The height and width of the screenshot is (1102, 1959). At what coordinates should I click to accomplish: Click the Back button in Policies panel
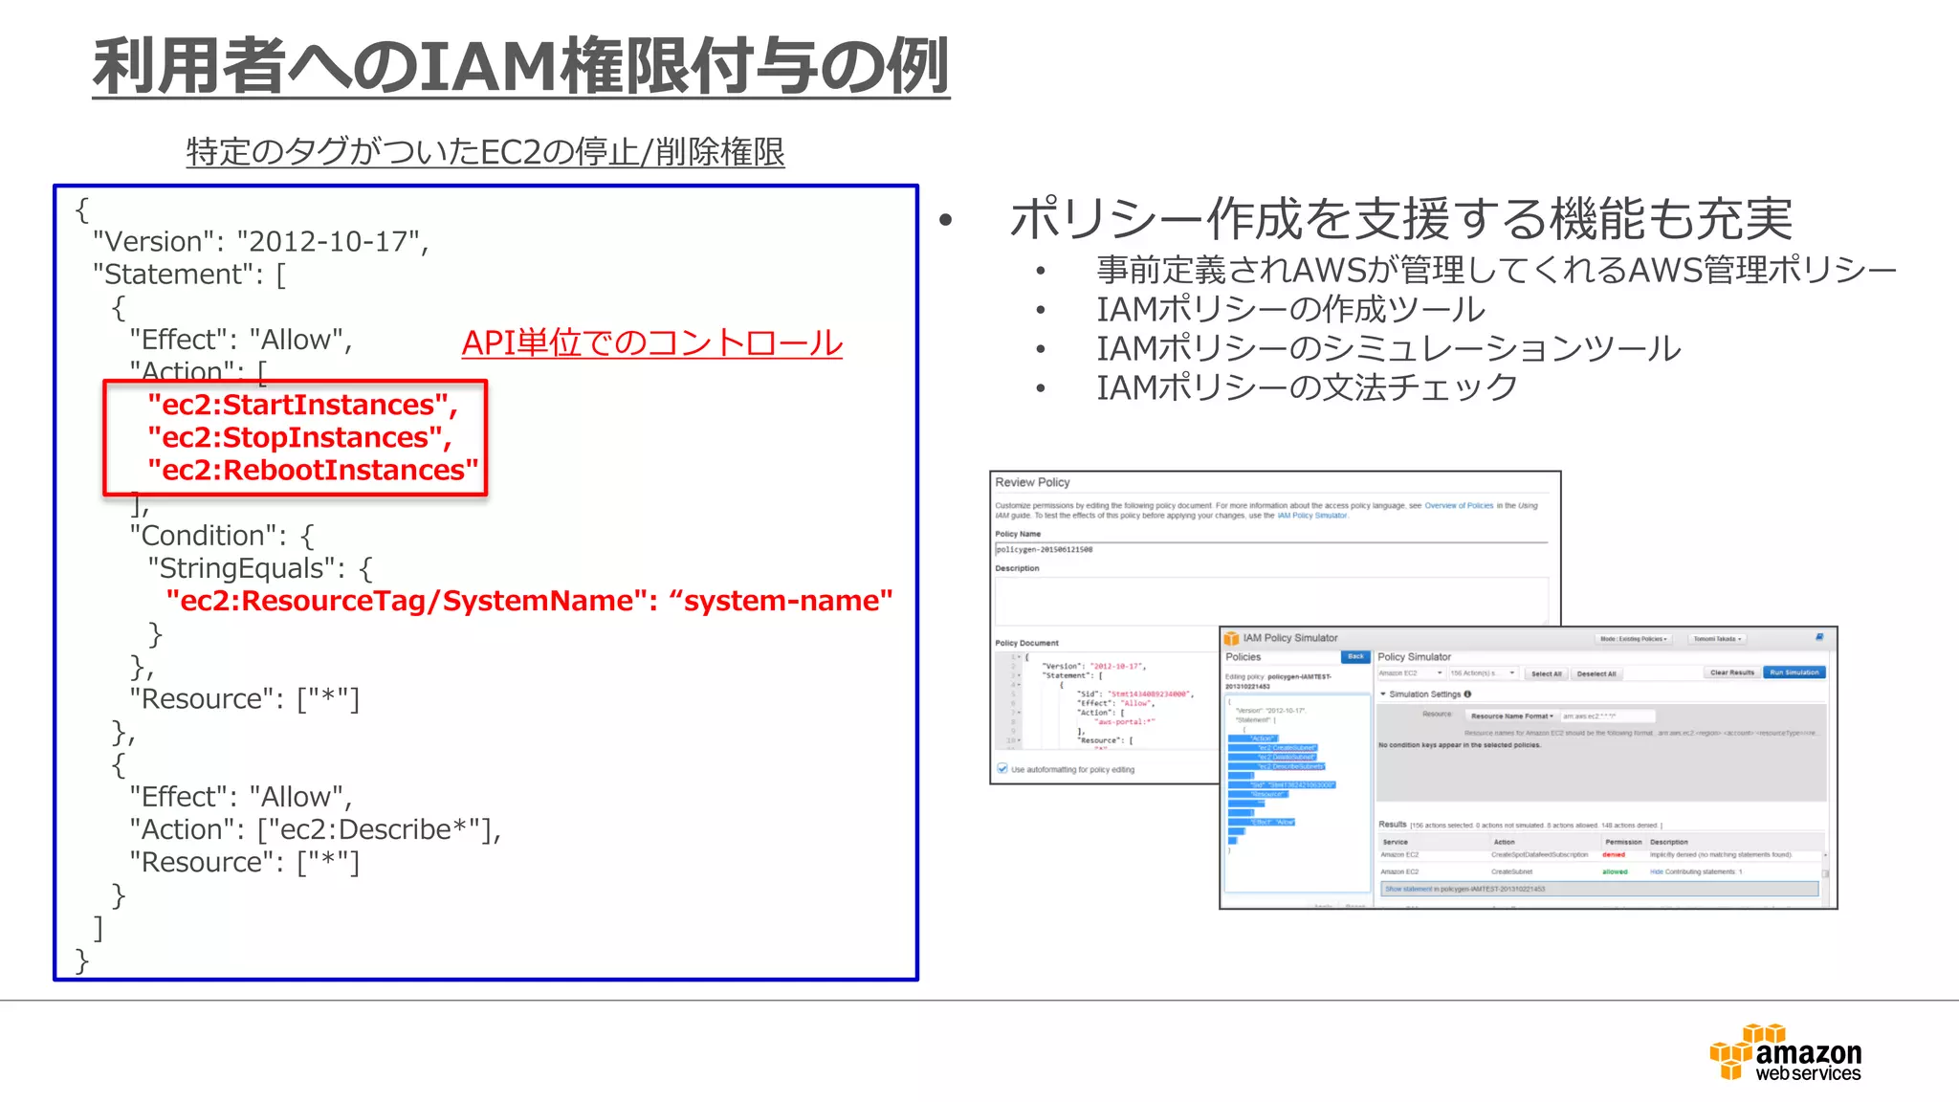(x=1355, y=656)
